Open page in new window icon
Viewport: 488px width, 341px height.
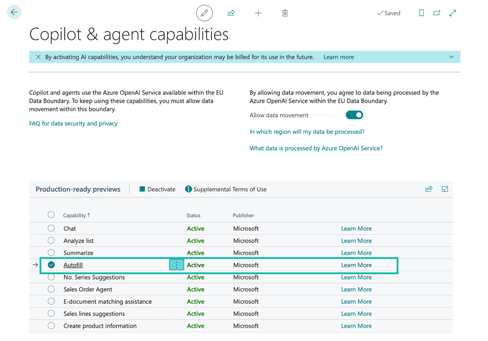(x=437, y=13)
